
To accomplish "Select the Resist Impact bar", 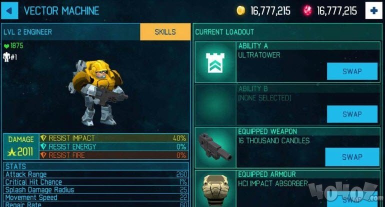I will point(113,138).
